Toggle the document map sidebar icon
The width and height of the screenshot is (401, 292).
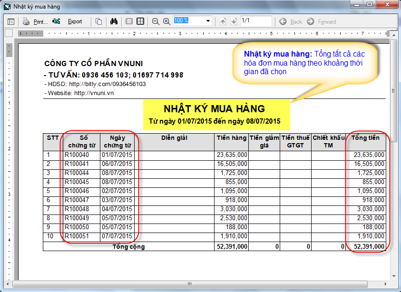coord(11,21)
